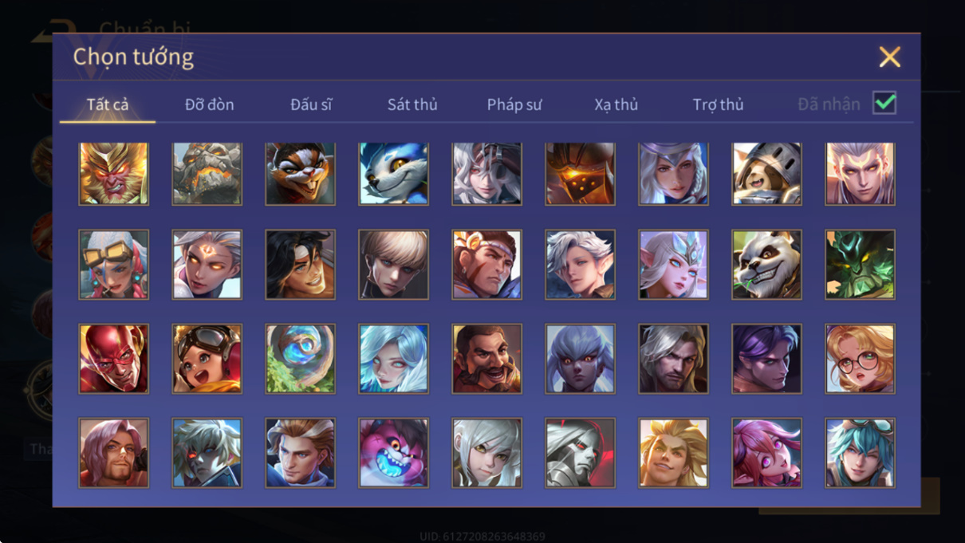Screen dimensions: 965x543
Task: Select the golden Monkey King hero portrait
Action: [x=114, y=174]
